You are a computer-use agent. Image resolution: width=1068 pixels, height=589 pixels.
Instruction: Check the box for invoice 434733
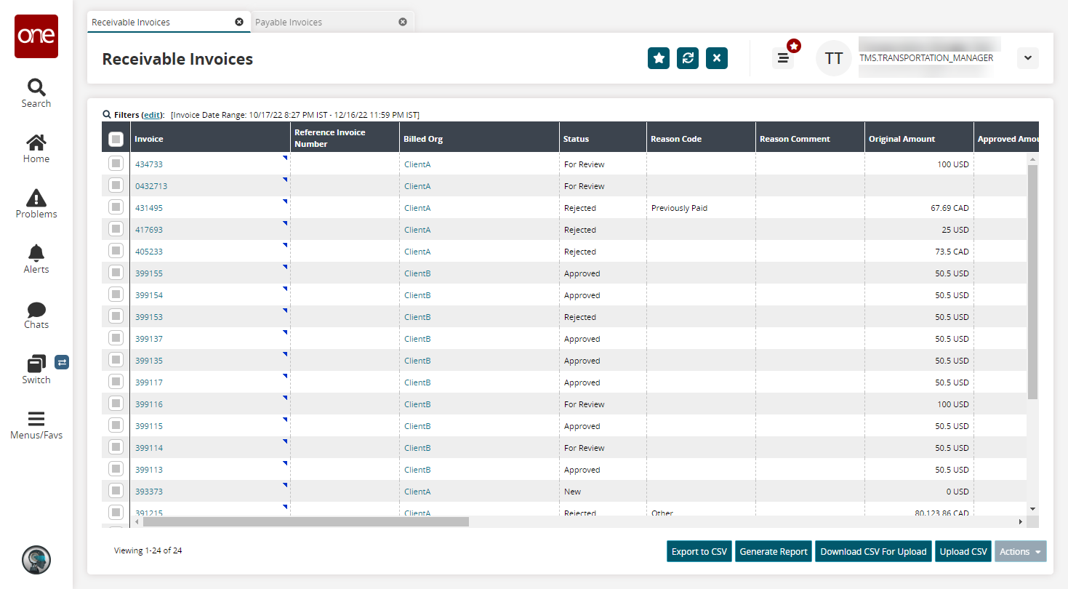116,164
